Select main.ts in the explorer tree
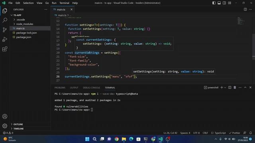Viewport: 255px width, 143px height. pos(30,28)
